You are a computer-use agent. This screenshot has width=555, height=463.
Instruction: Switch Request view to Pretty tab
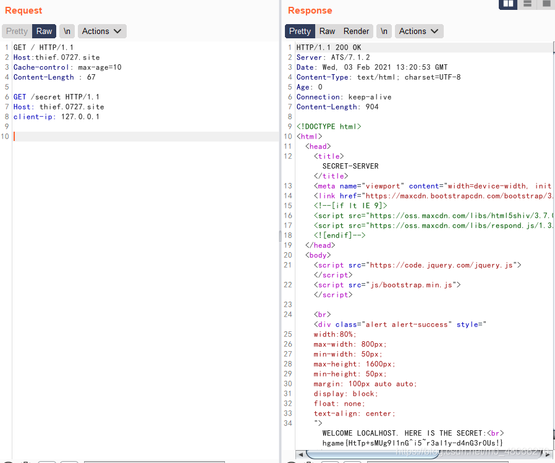pos(17,31)
